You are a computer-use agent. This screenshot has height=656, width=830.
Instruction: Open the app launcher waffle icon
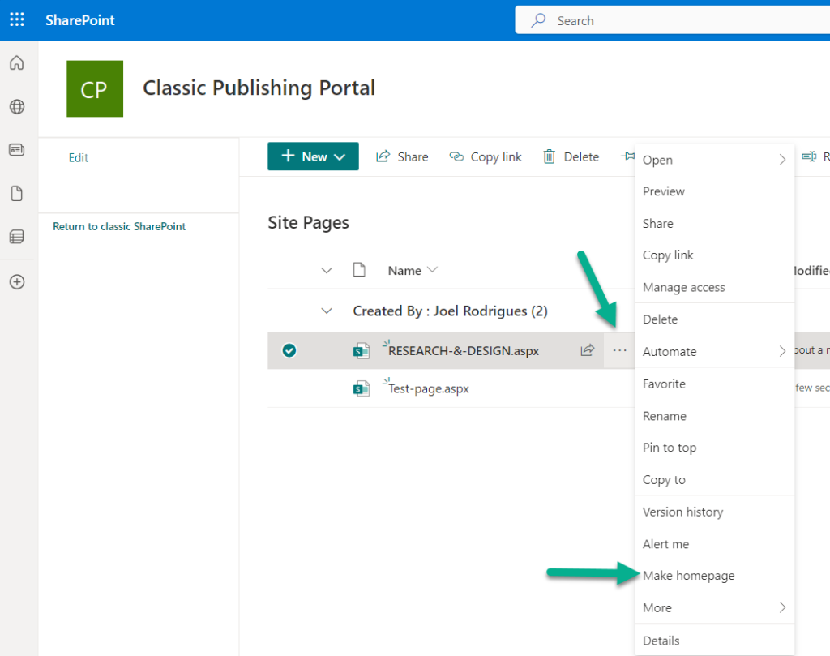17,20
